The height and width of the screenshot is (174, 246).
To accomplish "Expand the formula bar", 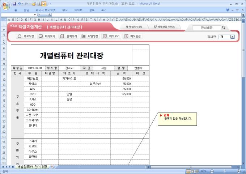I will (243, 15).
